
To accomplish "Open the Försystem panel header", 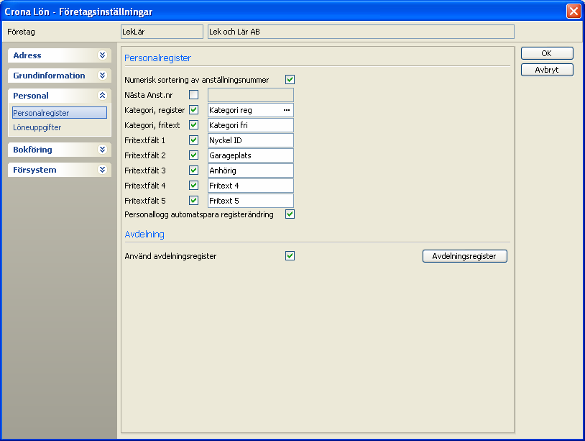I will (x=60, y=170).
